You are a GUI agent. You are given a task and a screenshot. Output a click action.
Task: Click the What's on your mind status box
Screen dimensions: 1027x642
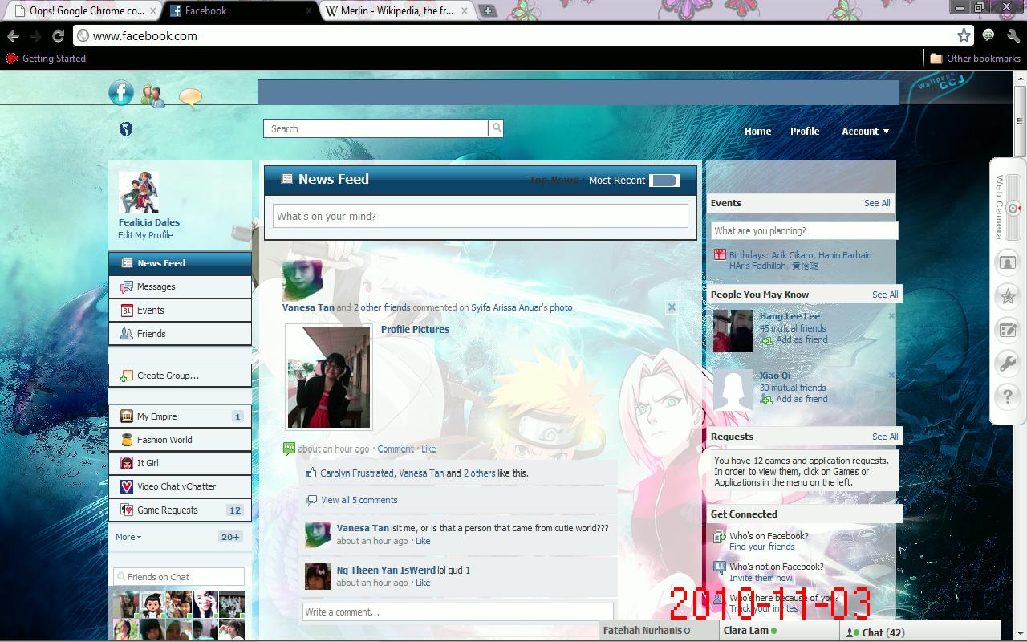(480, 216)
